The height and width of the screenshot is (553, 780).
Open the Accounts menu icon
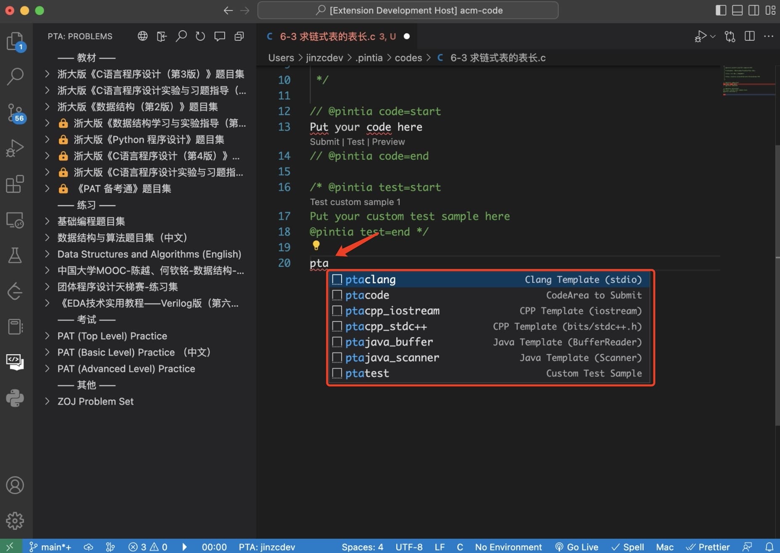click(15, 485)
